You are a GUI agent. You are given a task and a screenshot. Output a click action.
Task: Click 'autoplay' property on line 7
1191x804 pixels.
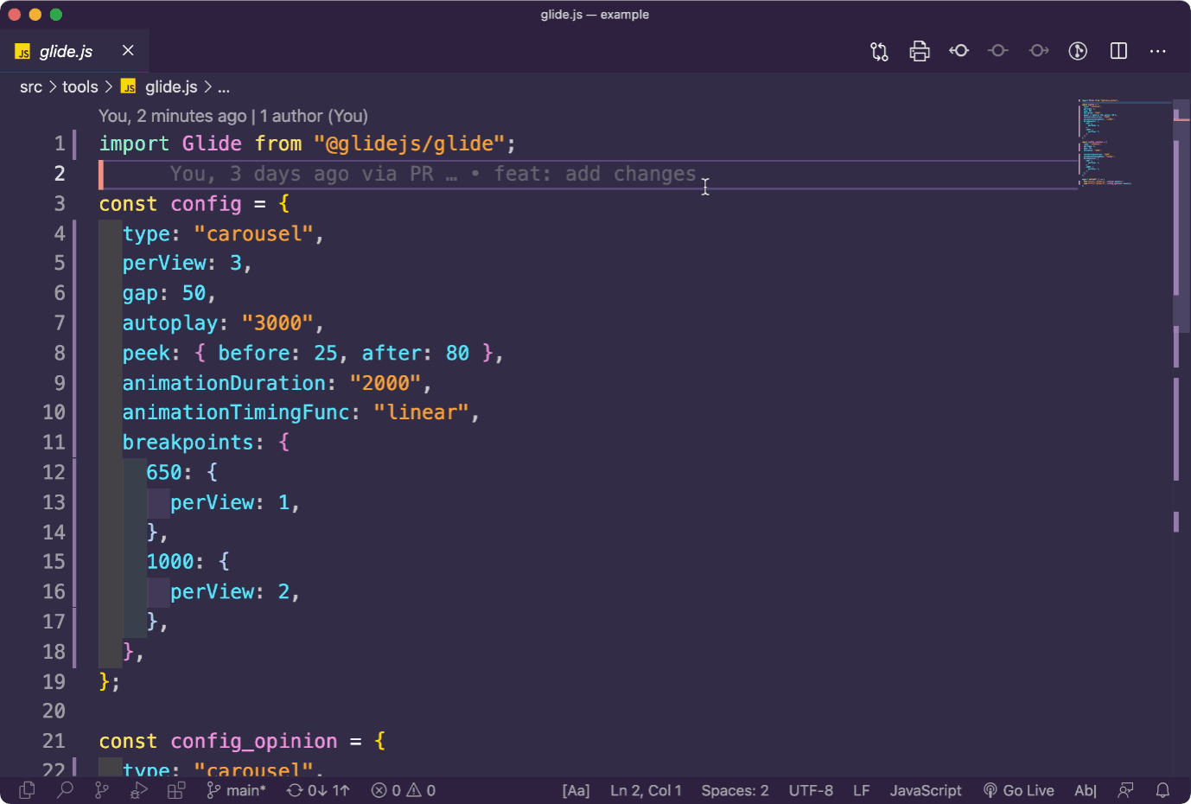(170, 322)
